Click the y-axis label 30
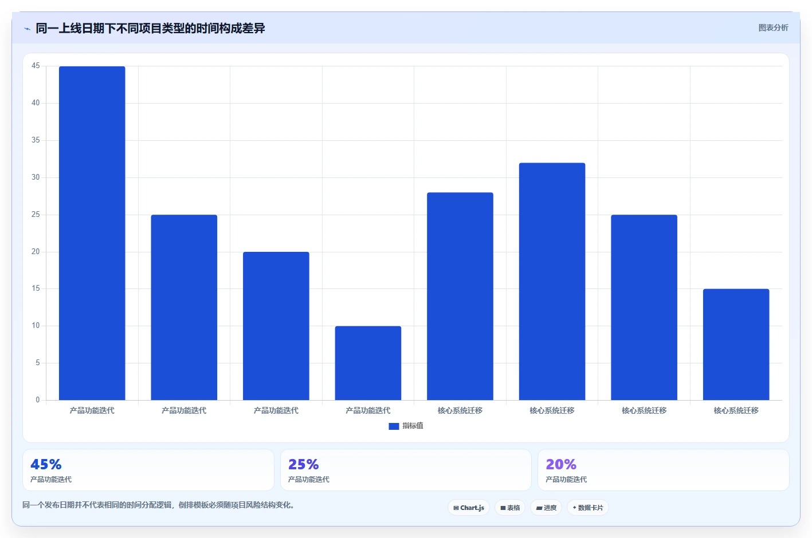 (x=36, y=177)
